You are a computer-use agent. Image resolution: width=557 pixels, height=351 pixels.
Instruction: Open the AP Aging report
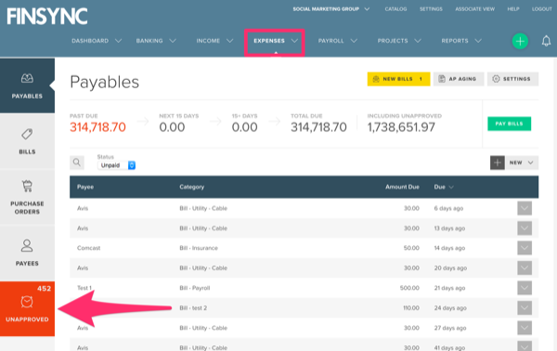coord(459,79)
